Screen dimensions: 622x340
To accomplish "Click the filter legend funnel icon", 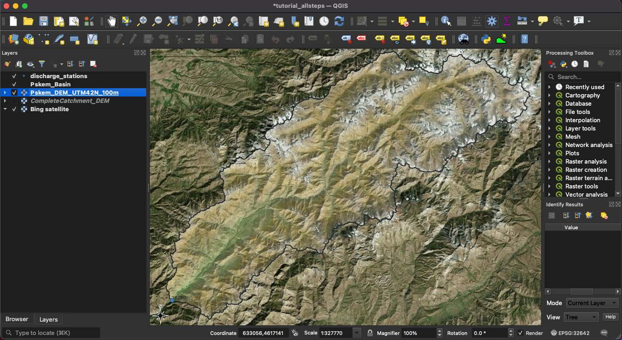I will pyautogui.click(x=42, y=64).
